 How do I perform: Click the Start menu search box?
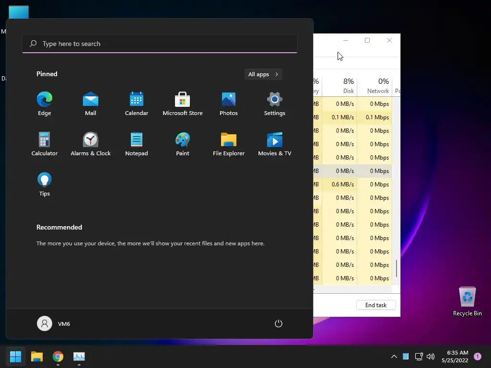[160, 44]
